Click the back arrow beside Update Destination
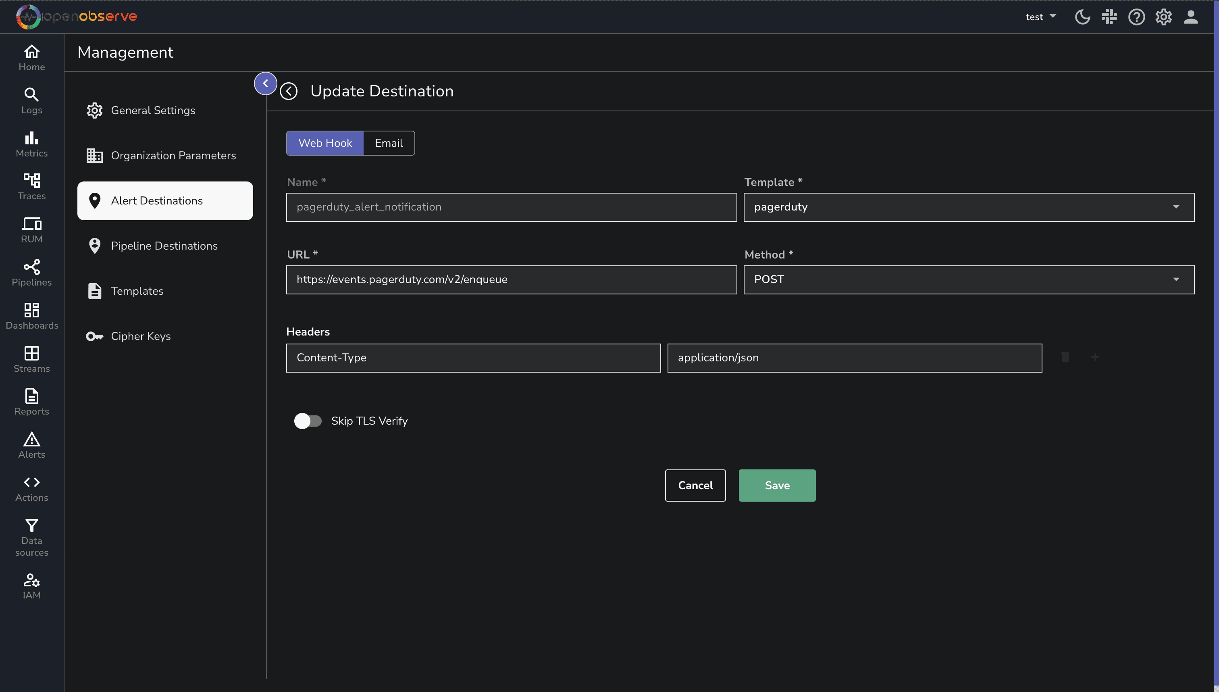The width and height of the screenshot is (1219, 692). click(x=288, y=91)
